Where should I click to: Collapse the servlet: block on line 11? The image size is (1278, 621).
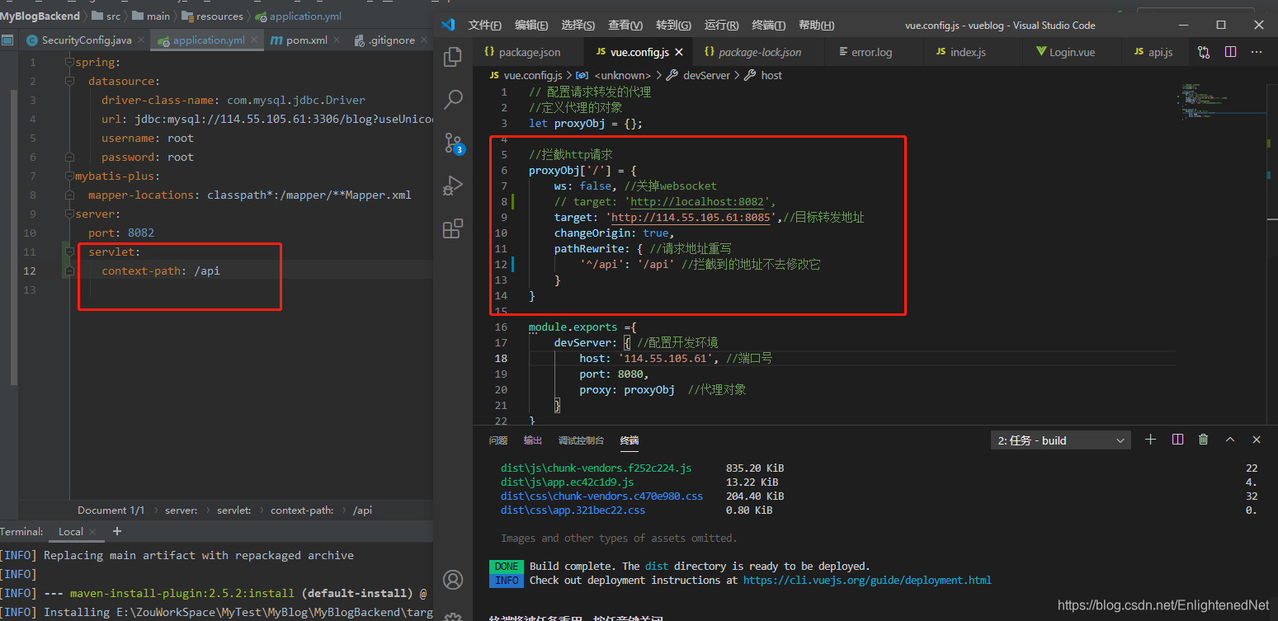click(x=68, y=252)
